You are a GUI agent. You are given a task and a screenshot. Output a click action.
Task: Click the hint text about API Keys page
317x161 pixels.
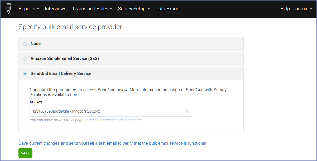[x=86, y=120]
